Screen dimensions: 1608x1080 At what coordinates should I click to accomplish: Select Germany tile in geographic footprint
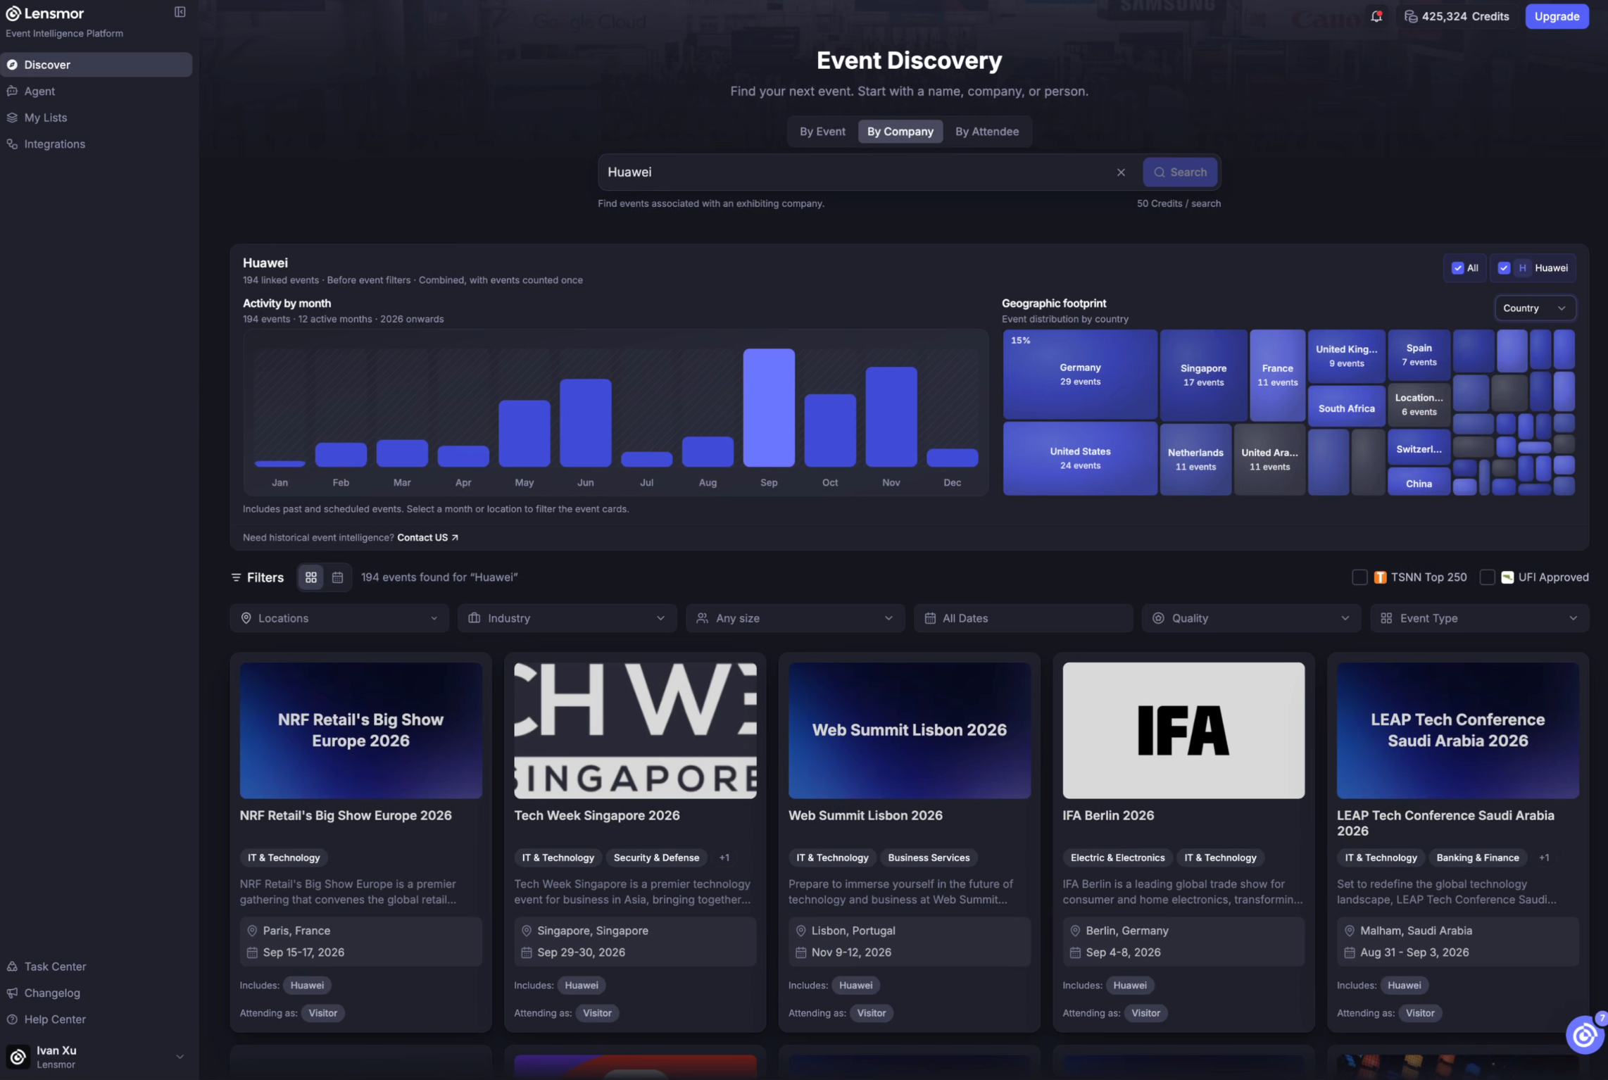[x=1080, y=375]
